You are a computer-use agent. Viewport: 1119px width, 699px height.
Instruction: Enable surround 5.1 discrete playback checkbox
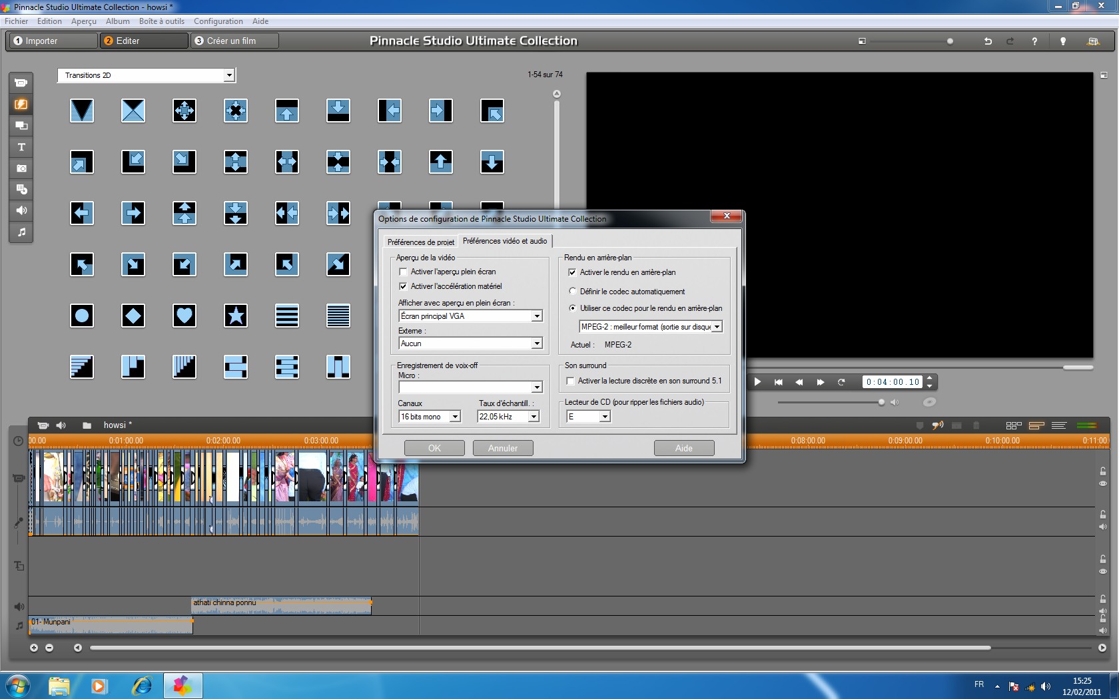(570, 381)
